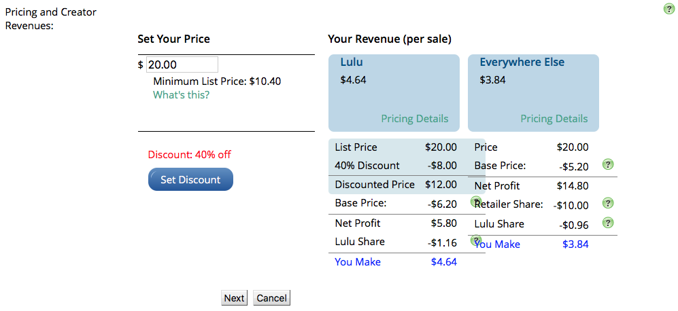Click help icon beside Lulu column Base Price -$6.20
Screen dimensions: 678x311
click(x=476, y=201)
